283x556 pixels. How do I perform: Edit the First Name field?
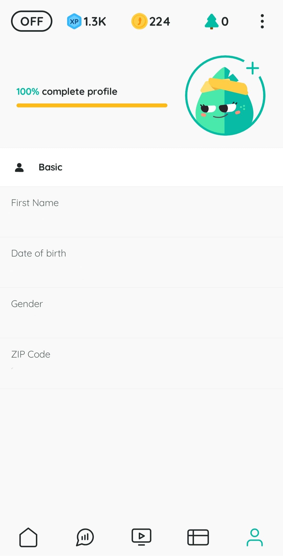click(141, 212)
